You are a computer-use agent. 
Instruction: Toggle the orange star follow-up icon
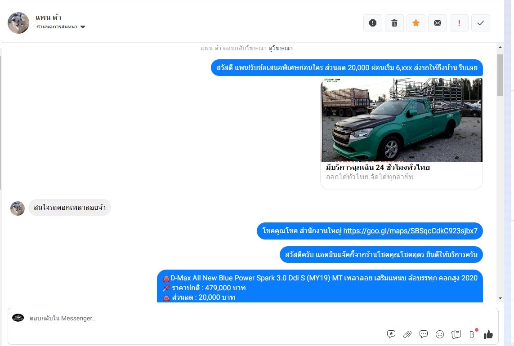416,23
